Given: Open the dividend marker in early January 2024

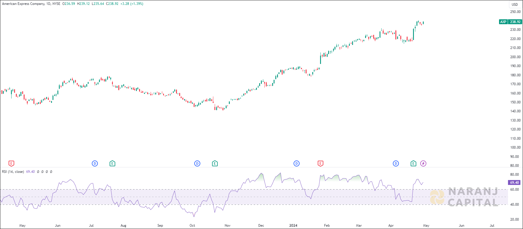Looking at the screenshot, I should (x=296, y=164).
